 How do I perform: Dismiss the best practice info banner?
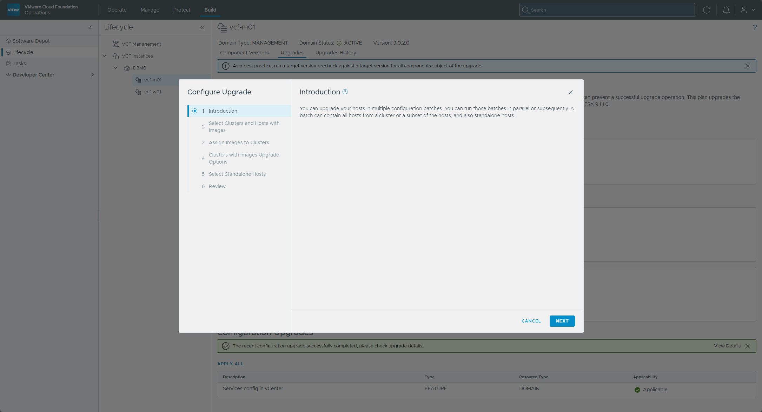click(x=747, y=66)
